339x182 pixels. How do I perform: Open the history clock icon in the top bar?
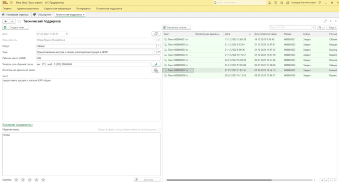point(275,3)
